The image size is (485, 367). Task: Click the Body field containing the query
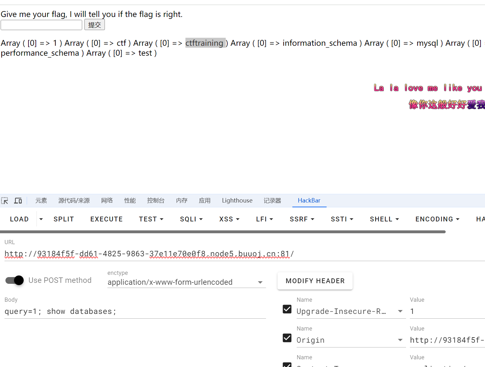135,311
